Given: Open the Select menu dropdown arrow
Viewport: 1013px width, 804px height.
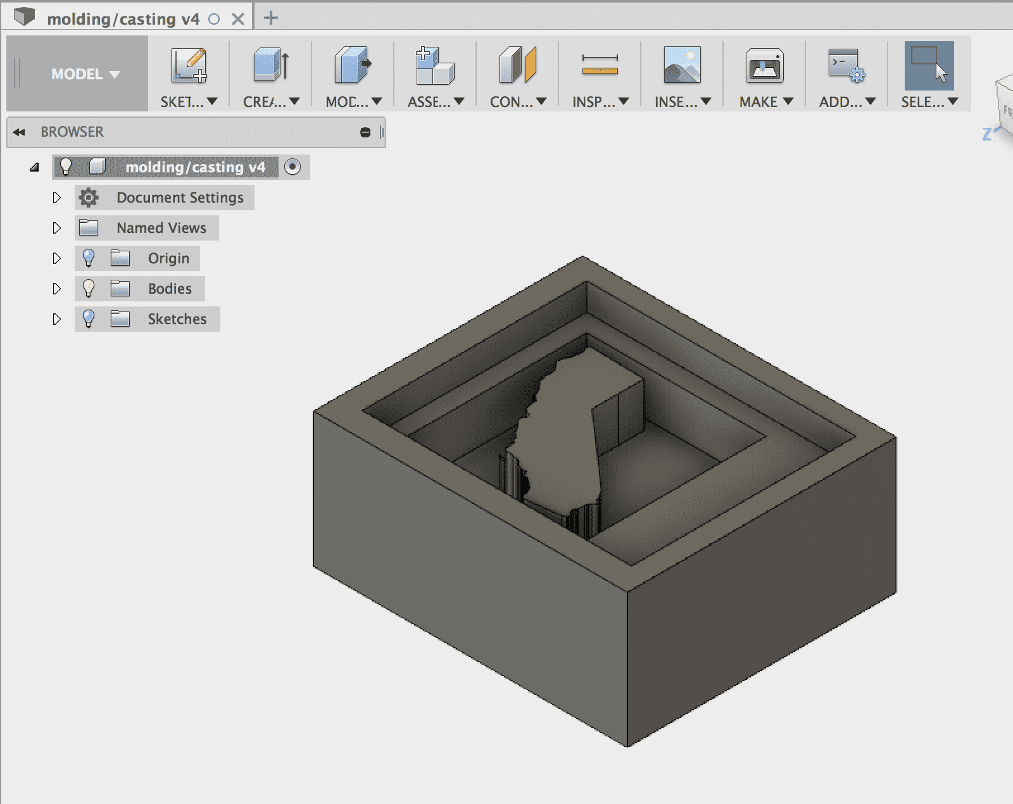Looking at the screenshot, I should click(x=953, y=101).
